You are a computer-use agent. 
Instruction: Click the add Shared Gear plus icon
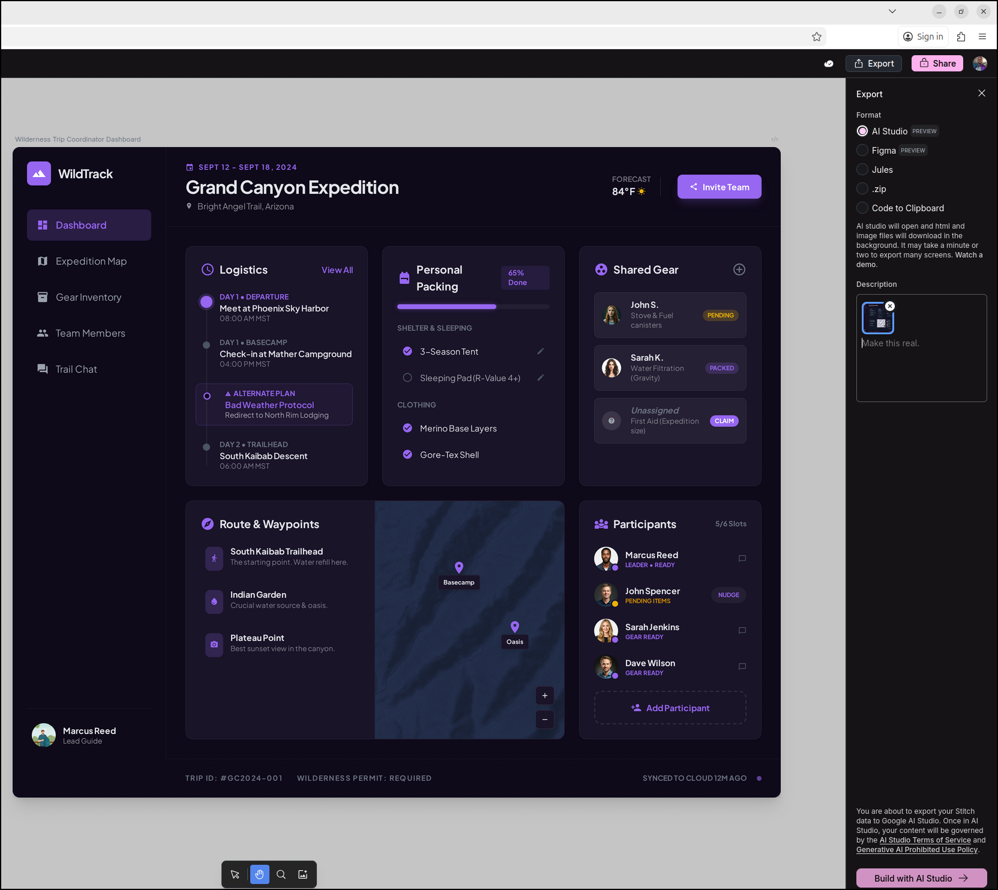[x=739, y=269]
